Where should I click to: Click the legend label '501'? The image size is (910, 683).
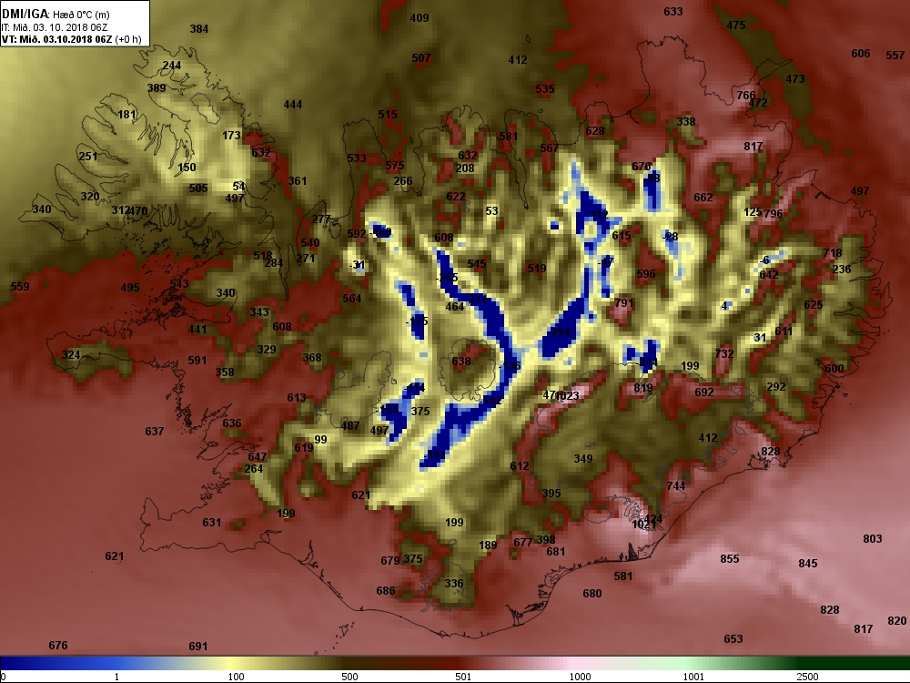pos(463,677)
